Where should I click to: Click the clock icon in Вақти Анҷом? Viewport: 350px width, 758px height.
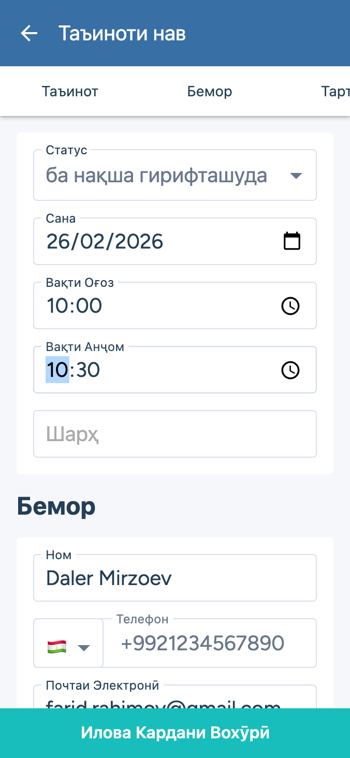click(290, 370)
